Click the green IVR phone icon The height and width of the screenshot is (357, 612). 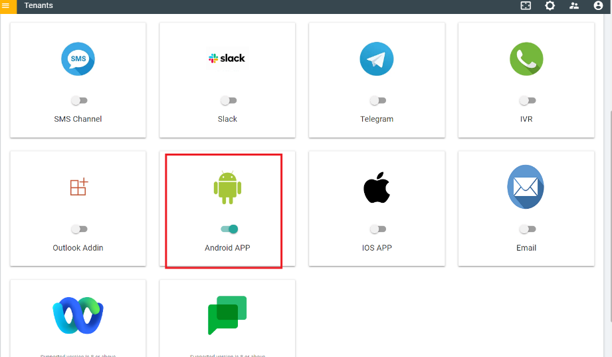pos(526,59)
